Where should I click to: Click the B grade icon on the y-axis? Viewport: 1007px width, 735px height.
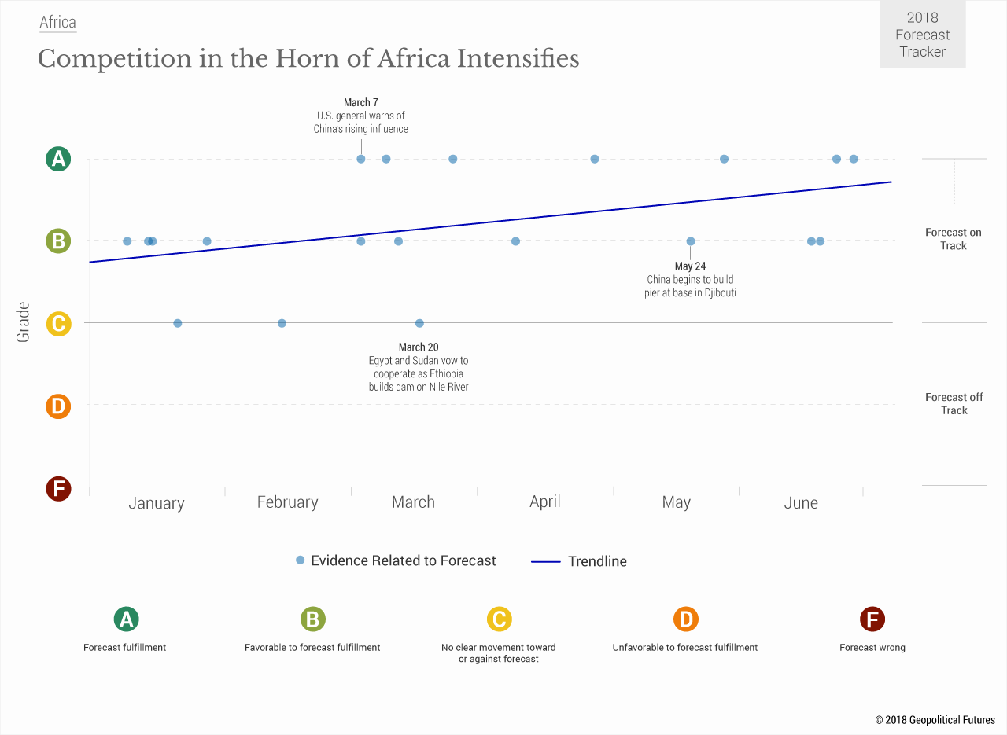click(57, 241)
